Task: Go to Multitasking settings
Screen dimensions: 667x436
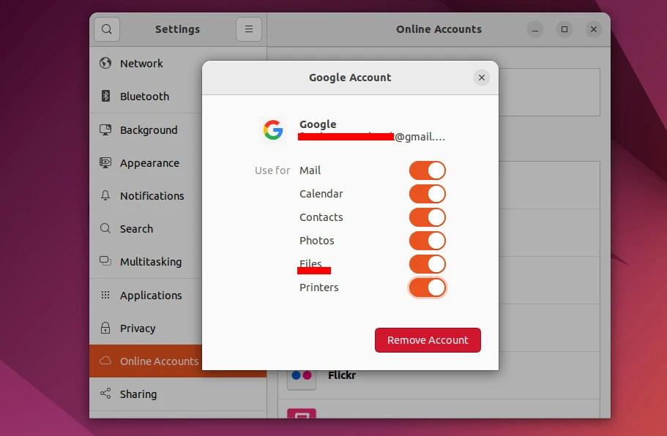Action: pyautogui.click(x=150, y=262)
